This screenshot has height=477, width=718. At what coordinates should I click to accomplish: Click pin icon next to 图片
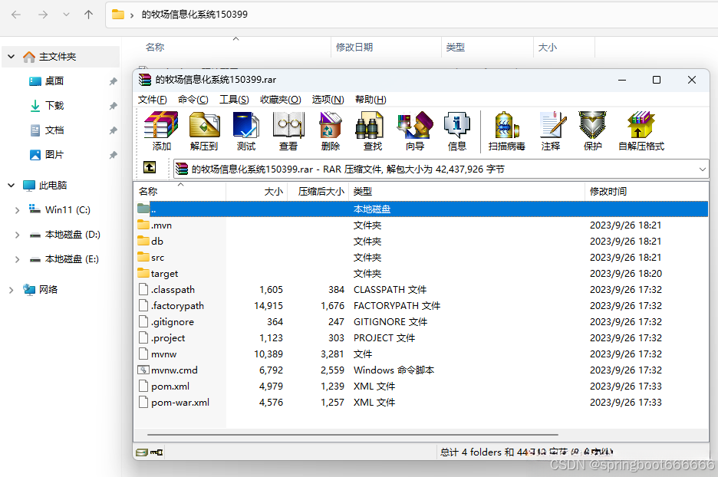coord(113,155)
